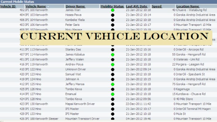The height and width of the screenshot is (122, 217).
Task: Sort by Location Name column header
Action: click(x=188, y=6)
